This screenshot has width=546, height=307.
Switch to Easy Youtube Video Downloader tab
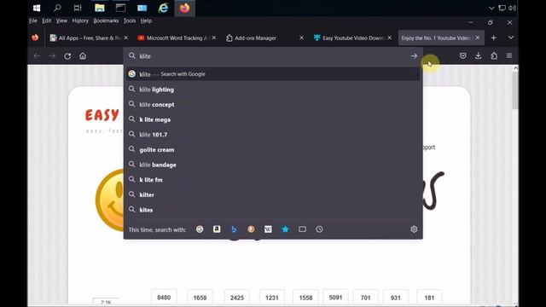point(352,38)
